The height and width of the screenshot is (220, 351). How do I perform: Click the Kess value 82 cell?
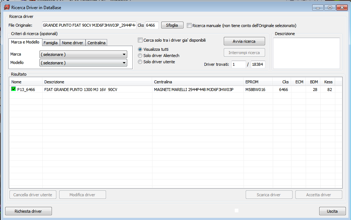(329, 90)
